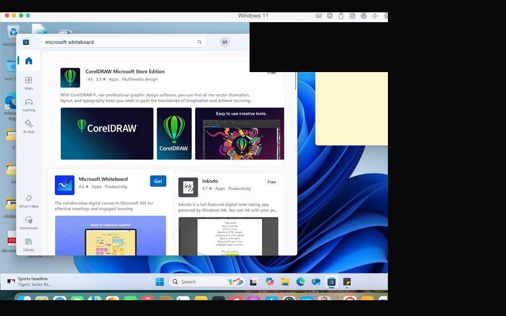Click the 4.6 star rating of Whiteboard
This screenshot has height=316, width=506.
[x=84, y=187]
